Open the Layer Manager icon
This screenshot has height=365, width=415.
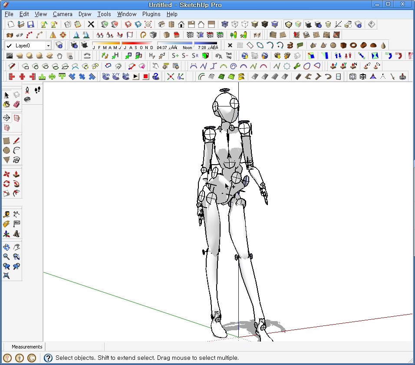click(59, 45)
